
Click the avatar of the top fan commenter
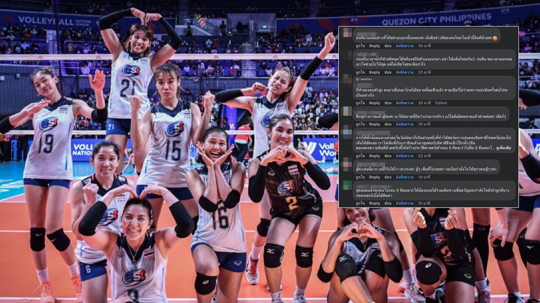347,80
